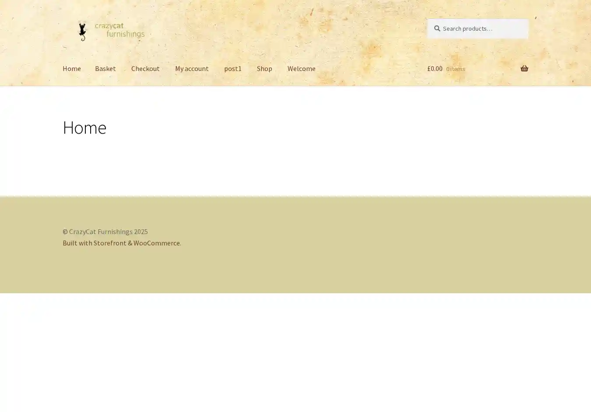Open the Checkout navigation item

pyautogui.click(x=145, y=68)
